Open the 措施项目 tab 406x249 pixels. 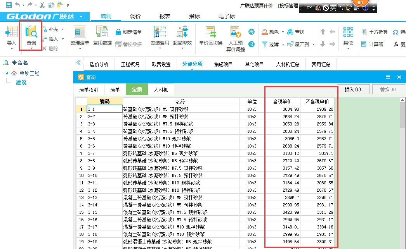pyautogui.click(x=223, y=64)
